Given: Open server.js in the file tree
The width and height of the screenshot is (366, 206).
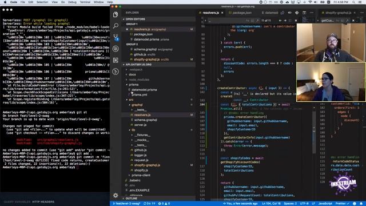Looking at the screenshot, I should 140,125.
